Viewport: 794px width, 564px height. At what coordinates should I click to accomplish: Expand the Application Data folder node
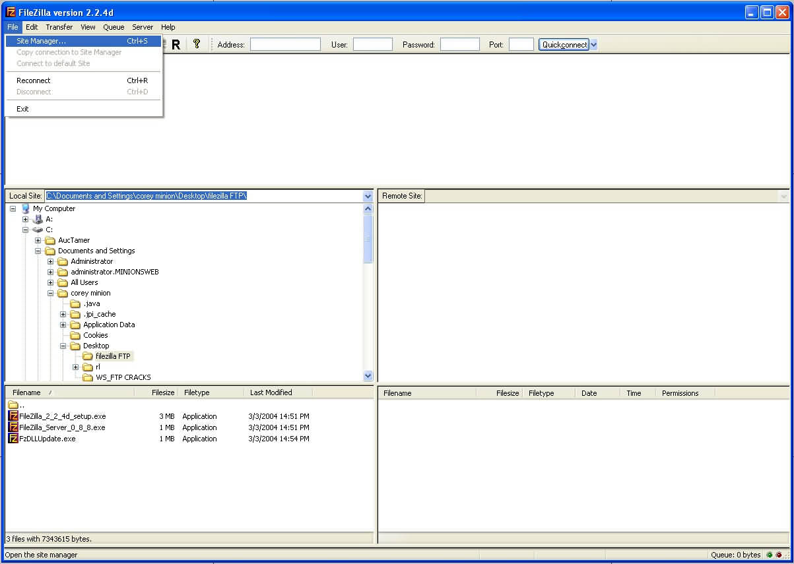pyautogui.click(x=63, y=325)
